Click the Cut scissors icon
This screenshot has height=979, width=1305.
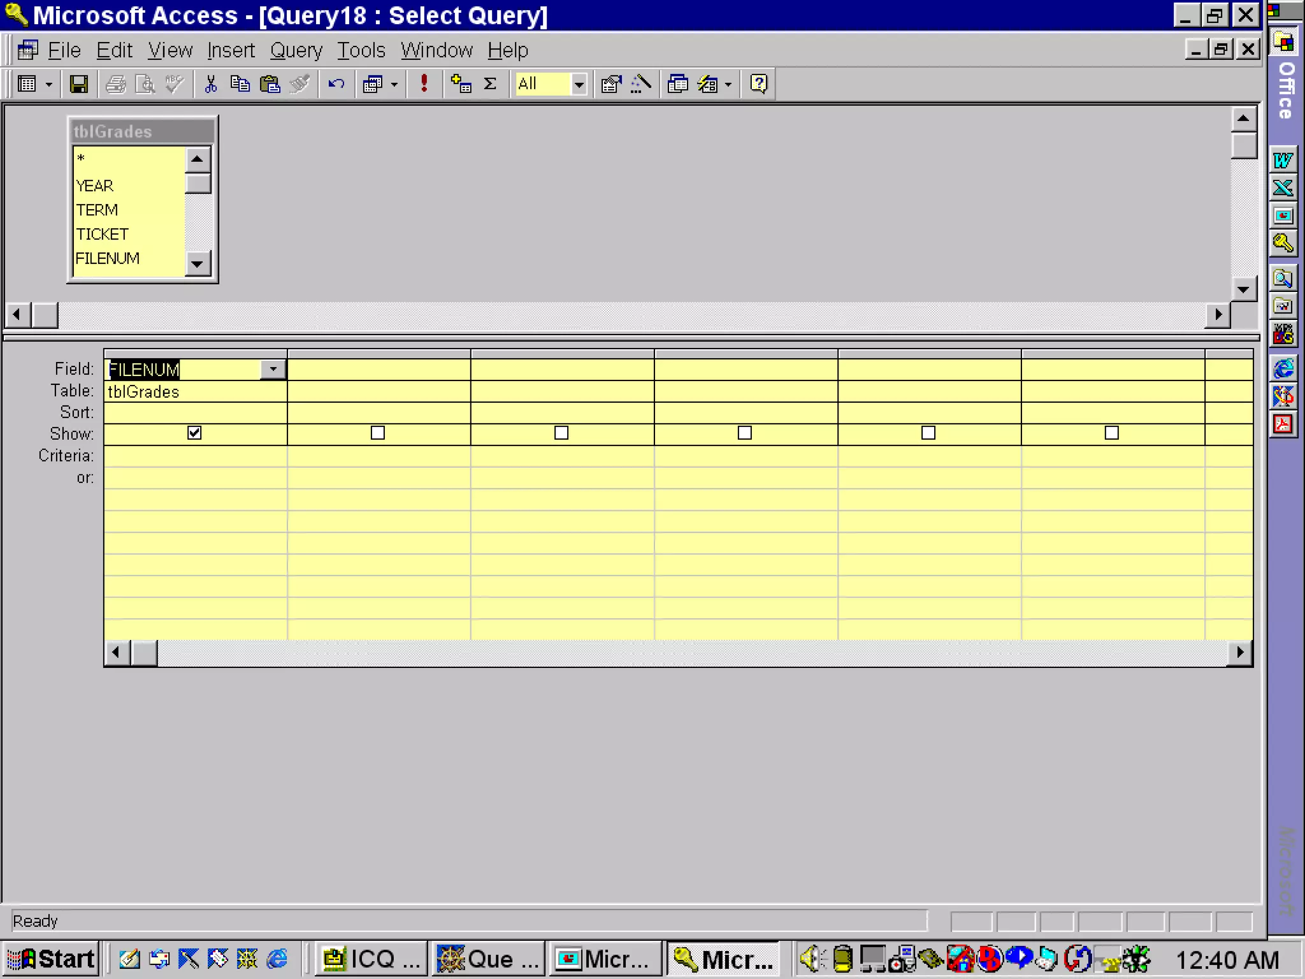coord(210,83)
